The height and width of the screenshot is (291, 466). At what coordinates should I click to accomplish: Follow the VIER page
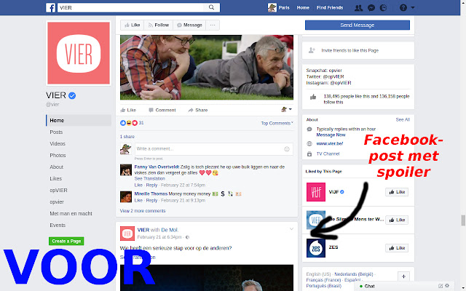tap(159, 25)
